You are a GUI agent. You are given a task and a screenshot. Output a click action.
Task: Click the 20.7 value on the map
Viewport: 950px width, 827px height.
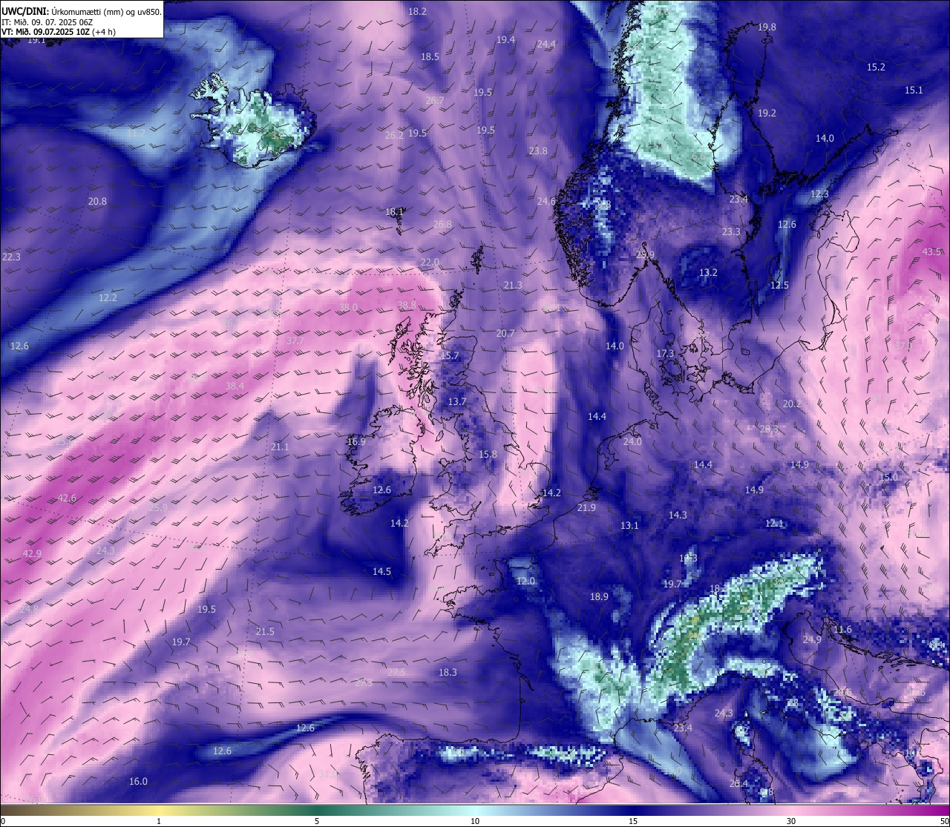[x=505, y=333]
